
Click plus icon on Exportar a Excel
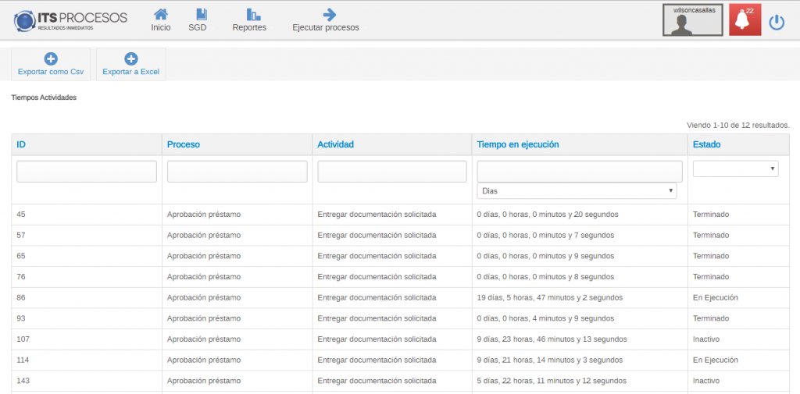(x=131, y=59)
